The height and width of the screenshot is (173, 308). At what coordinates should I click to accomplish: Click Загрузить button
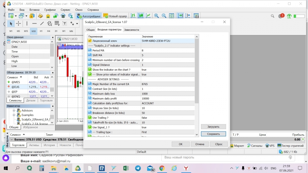pyautogui.click(x=213, y=127)
